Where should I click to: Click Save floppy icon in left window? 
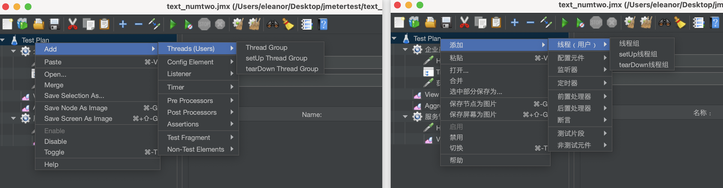[54, 24]
